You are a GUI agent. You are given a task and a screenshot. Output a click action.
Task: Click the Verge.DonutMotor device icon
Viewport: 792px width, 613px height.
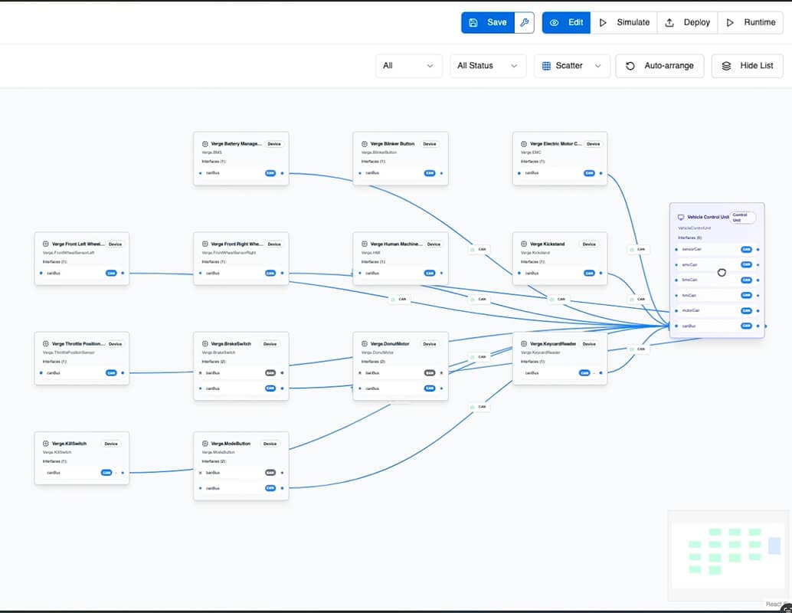[x=365, y=343]
